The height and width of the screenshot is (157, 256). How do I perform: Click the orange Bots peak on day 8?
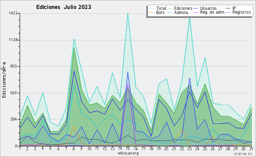tap(74, 126)
